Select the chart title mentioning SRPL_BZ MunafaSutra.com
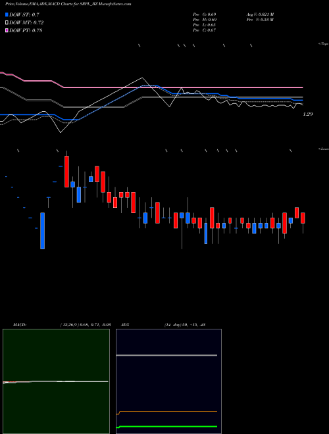Viewport: 329px width, 434px height. 68,4
